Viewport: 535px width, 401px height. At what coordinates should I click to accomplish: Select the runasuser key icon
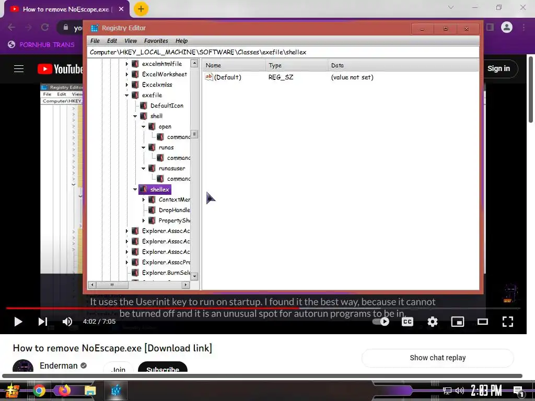coord(152,169)
